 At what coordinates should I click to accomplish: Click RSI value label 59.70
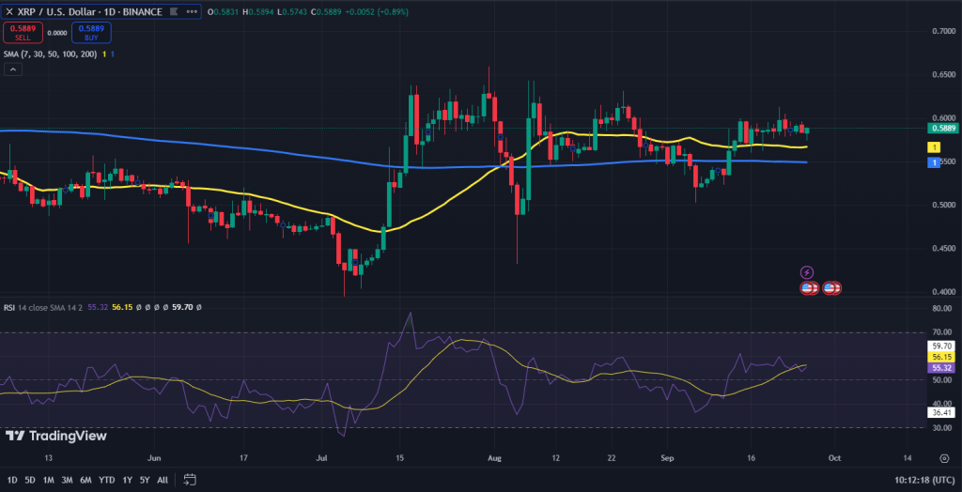tap(941, 346)
